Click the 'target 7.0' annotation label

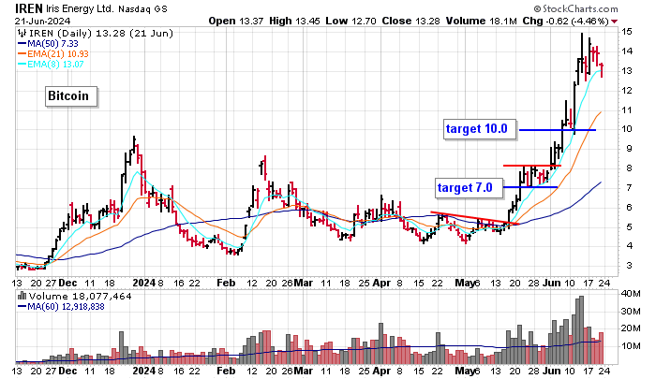click(469, 187)
